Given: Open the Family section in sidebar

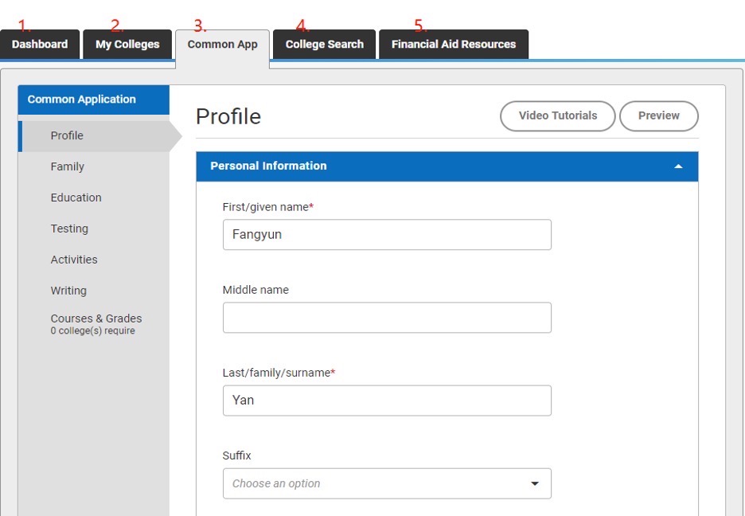Looking at the screenshot, I should point(67,166).
